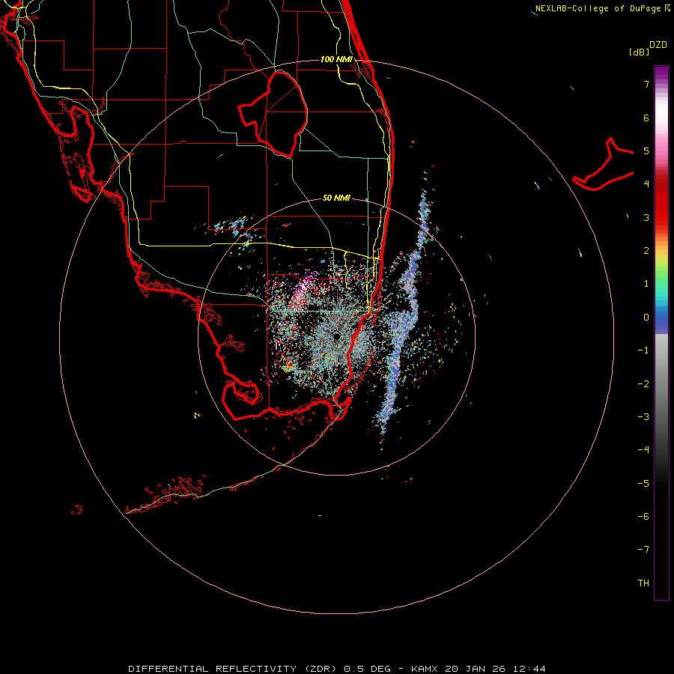Click the 4 value on color scale
Image resolution: width=674 pixels, height=674 pixels.
point(646,184)
